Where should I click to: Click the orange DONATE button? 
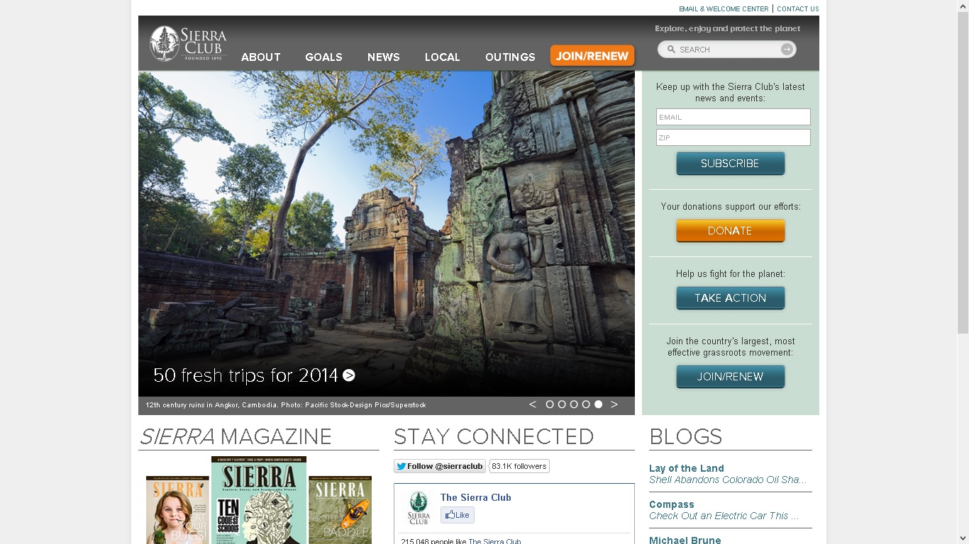(731, 231)
